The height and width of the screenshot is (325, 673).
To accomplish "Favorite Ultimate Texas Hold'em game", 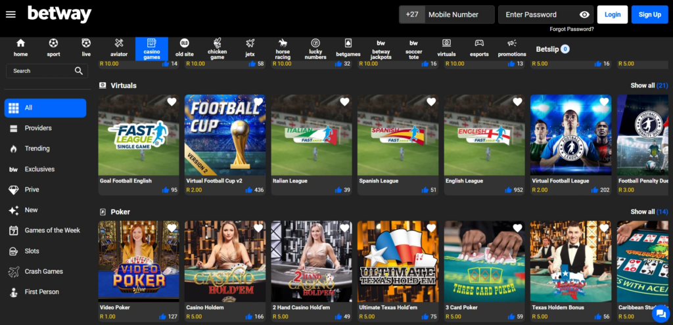I will click(x=431, y=228).
